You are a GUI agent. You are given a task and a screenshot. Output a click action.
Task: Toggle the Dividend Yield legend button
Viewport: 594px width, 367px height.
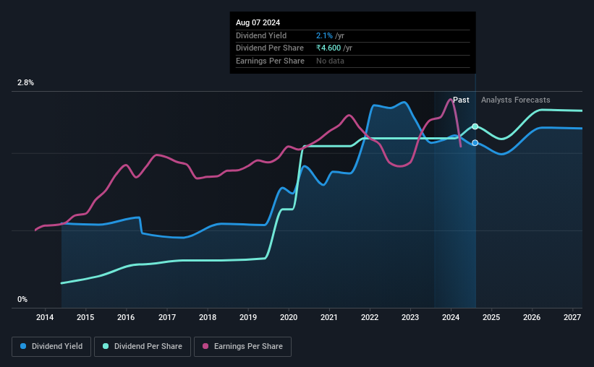coord(51,347)
